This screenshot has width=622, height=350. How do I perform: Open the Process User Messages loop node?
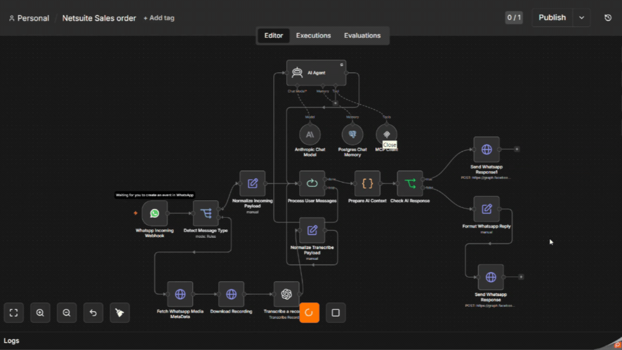[x=312, y=183]
